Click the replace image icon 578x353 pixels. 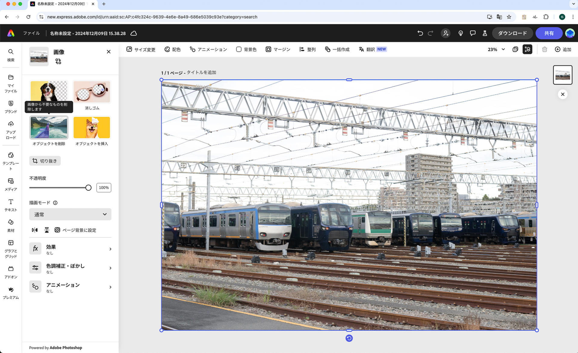point(58,61)
